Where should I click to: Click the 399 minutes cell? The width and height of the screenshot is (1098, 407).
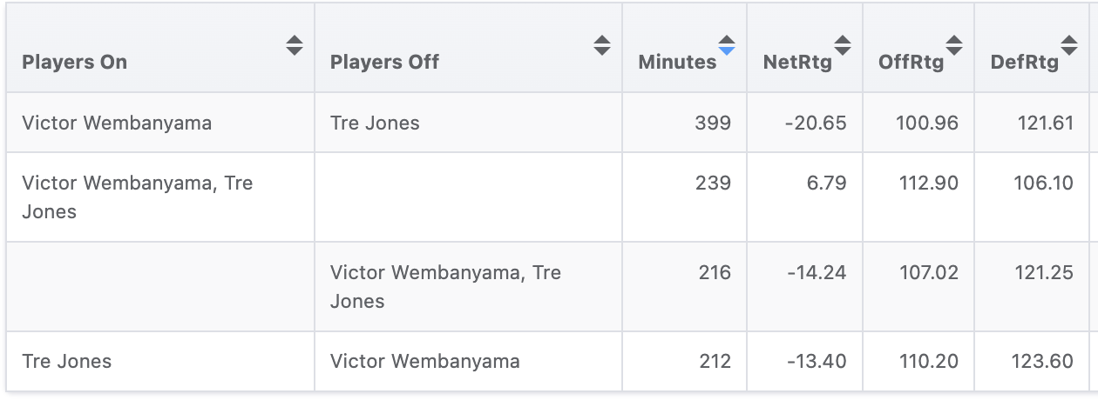coord(713,123)
